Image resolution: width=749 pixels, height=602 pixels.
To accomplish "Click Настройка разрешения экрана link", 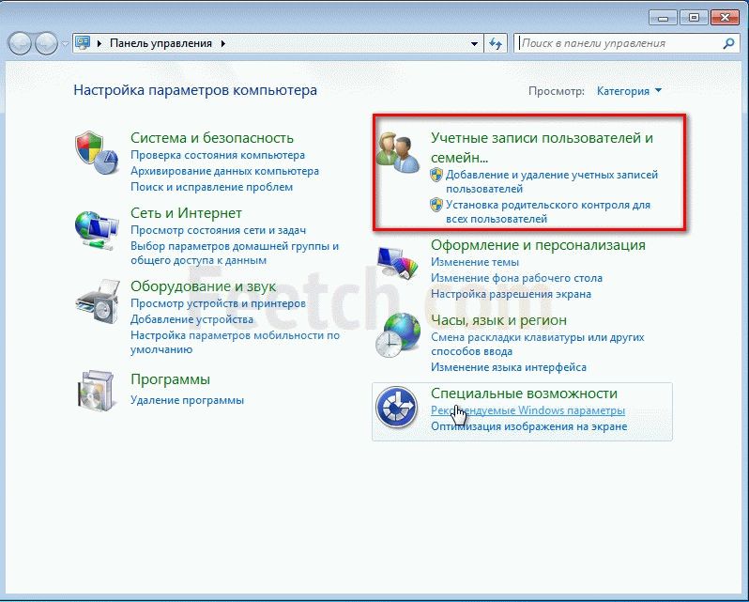I will point(512,294).
